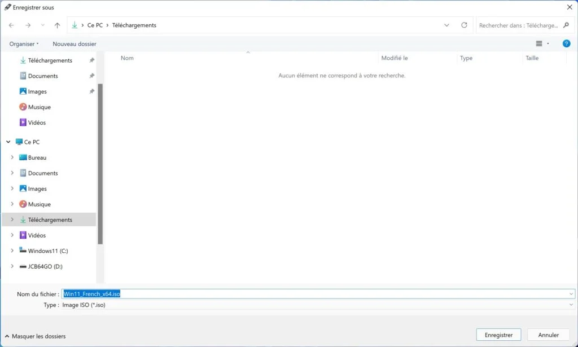Click the Annuler button

tap(548, 335)
